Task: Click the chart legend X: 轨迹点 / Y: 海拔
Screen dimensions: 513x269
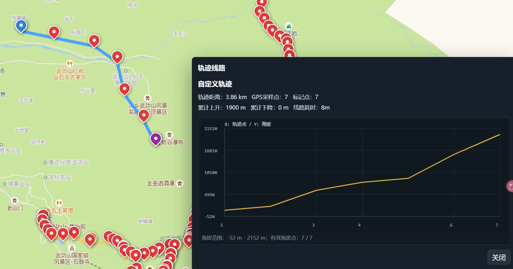Action: point(248,124)
